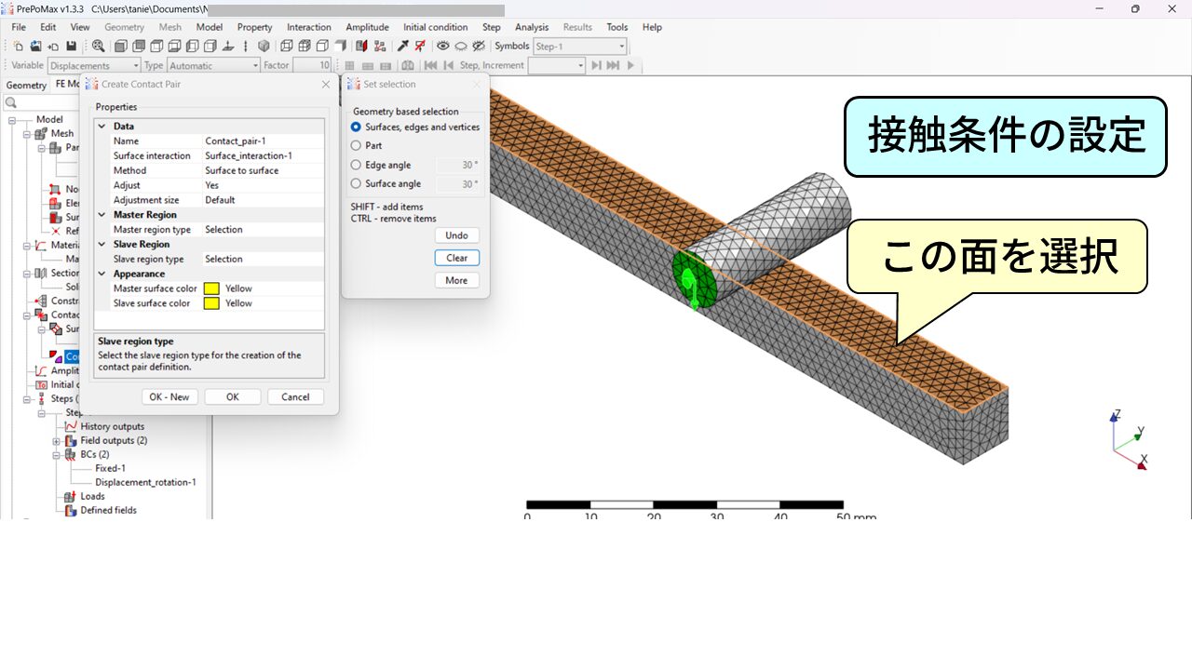Open the File menu
This screenshot has height=670, width=1192.
pyautogui.click(x=19, y=27)
